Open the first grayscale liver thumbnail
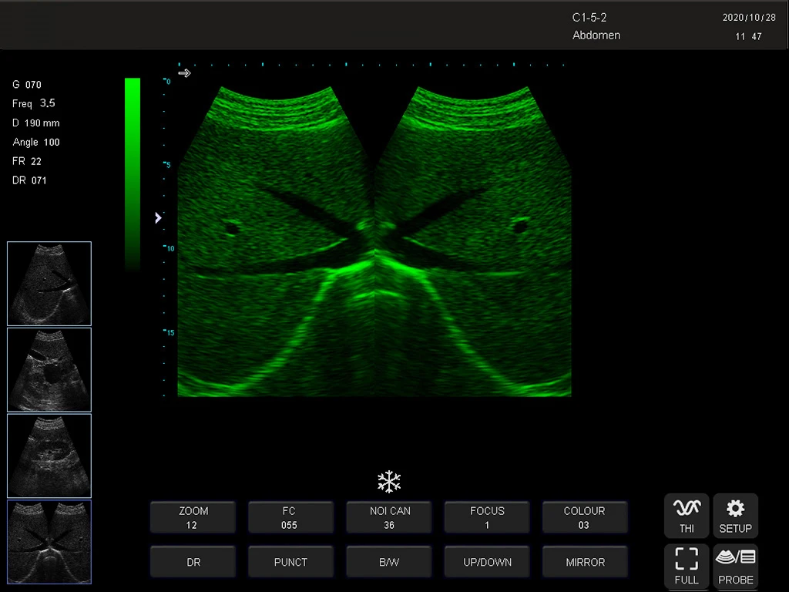789x592 pixels. tap(49, 284)
